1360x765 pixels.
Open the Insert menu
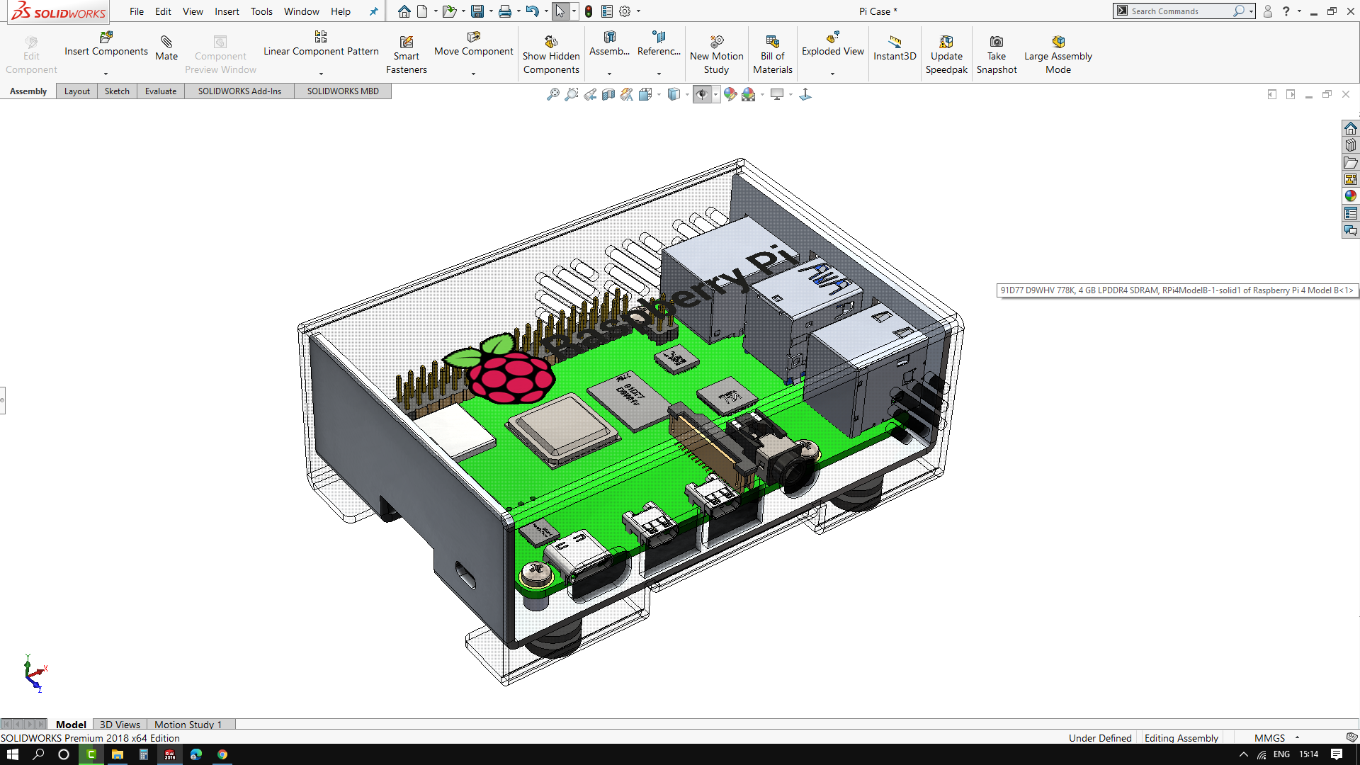click(x=227, y=11)
